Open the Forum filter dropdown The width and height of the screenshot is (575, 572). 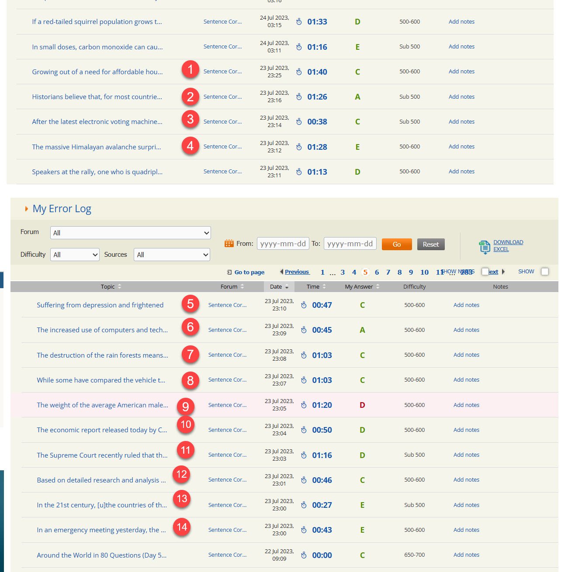130,233
